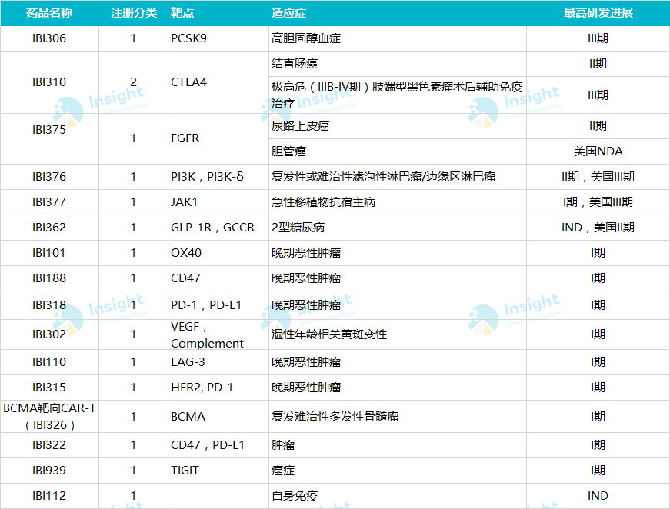Click the IBI188 drug name cell
The height and width of the screenshot is (509, 670).
pyautogui.click(x=49, y=278)
